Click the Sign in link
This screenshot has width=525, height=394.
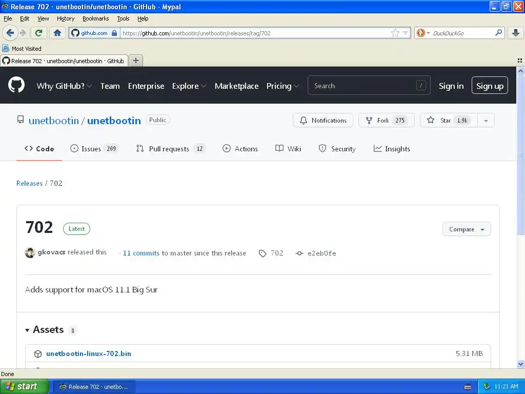coord(451,86)
